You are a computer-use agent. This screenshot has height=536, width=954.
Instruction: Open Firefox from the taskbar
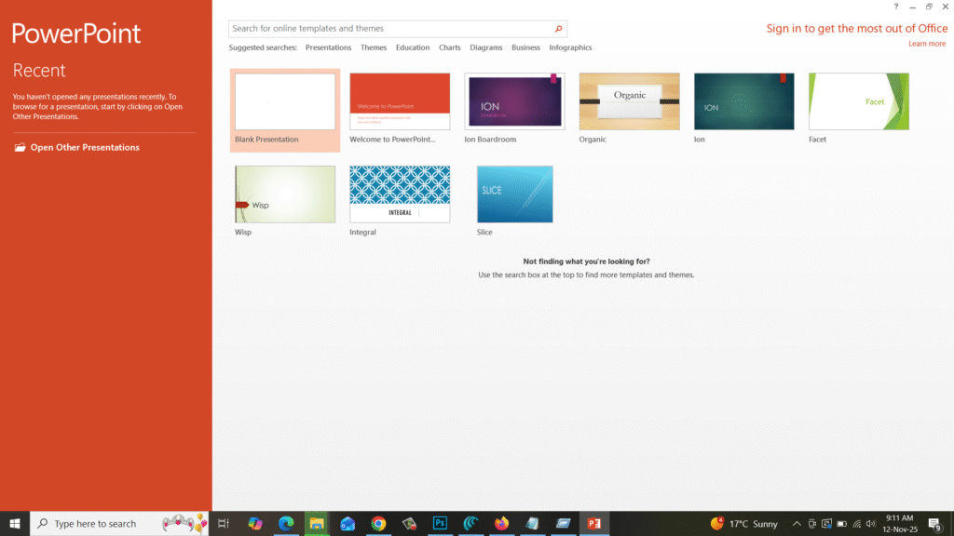(x=500, y=523)
